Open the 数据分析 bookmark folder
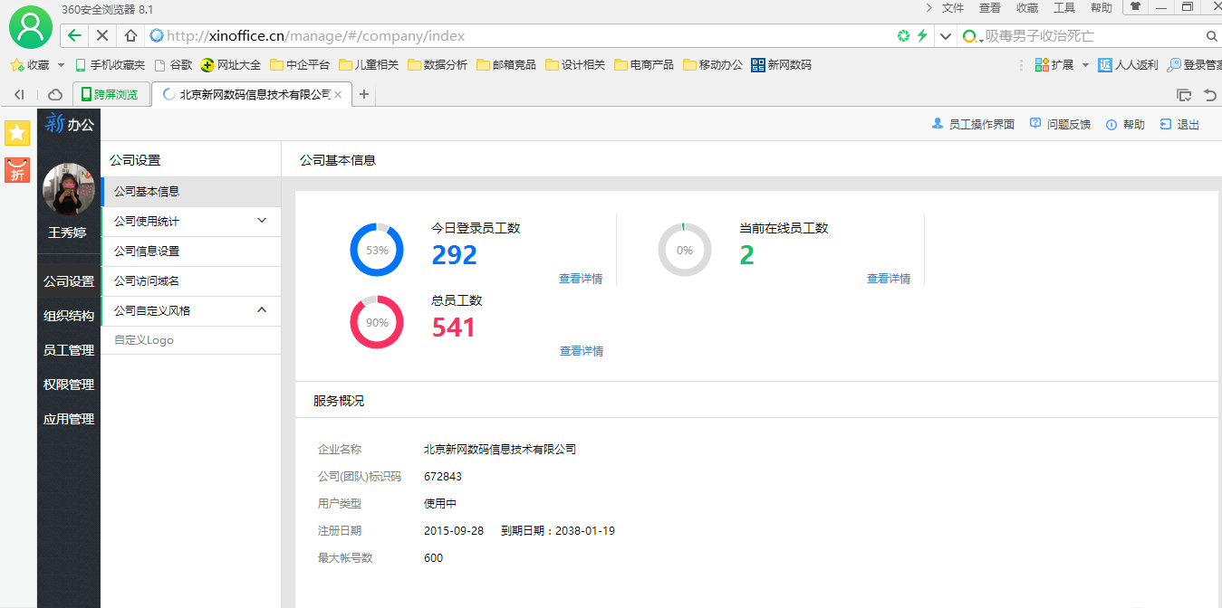The image size is (1222, 608). pyautogui.click(x=438, y=65)
